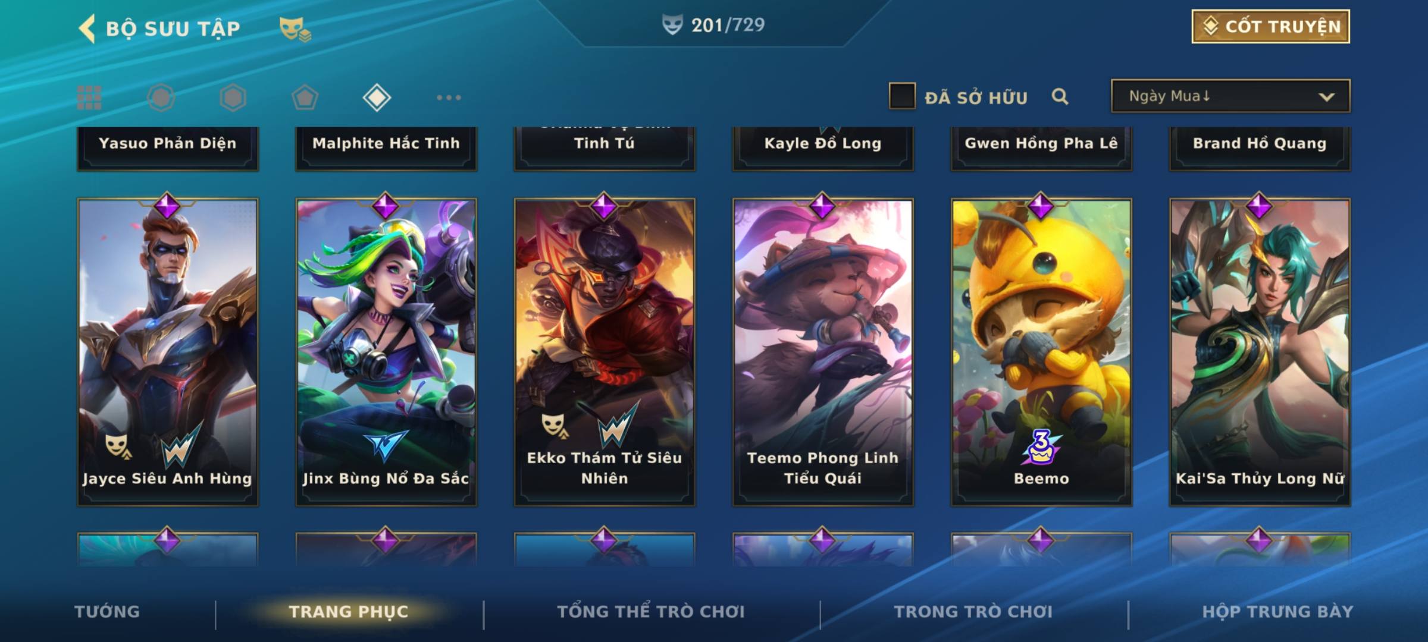Open the Hộp Trưng Bày tab
The image size is (1428, 642).
[x=1277, y=612]
